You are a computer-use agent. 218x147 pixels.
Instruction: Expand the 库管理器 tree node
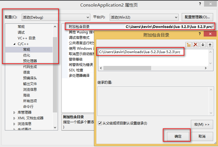point(14,112)
